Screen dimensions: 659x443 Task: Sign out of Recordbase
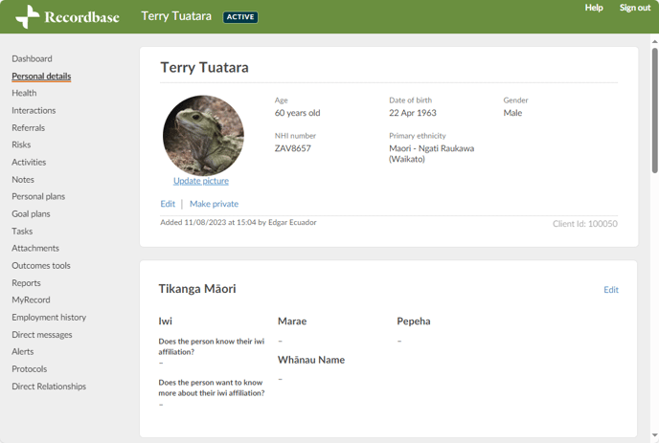(634, 8)
